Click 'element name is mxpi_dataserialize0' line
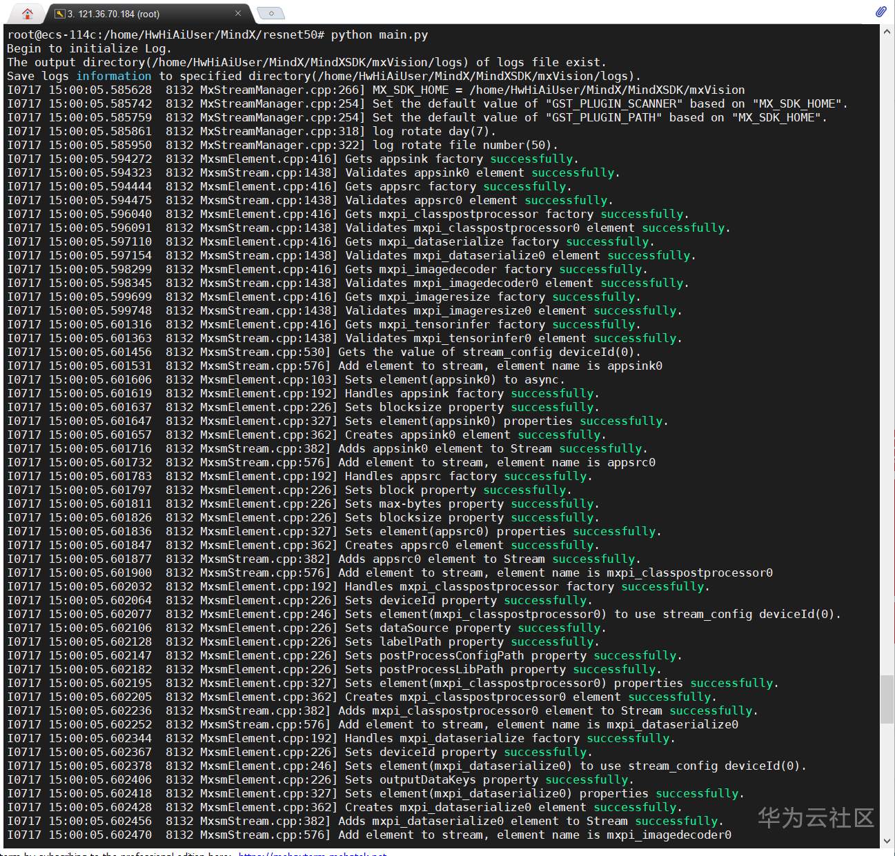895x856 pixels. coord(373,724)
